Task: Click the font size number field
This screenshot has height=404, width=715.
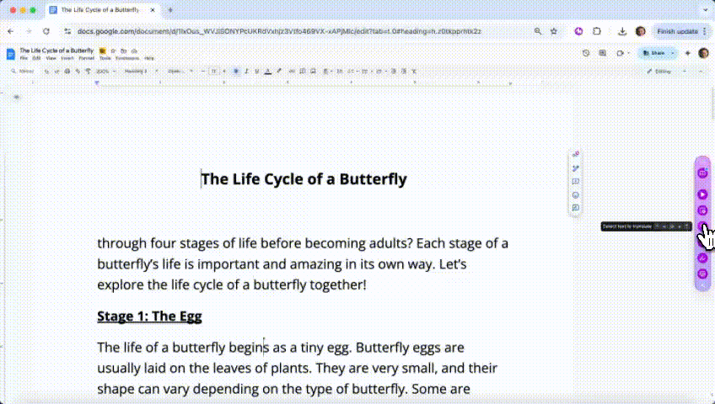Action: (x=214, y=72)
